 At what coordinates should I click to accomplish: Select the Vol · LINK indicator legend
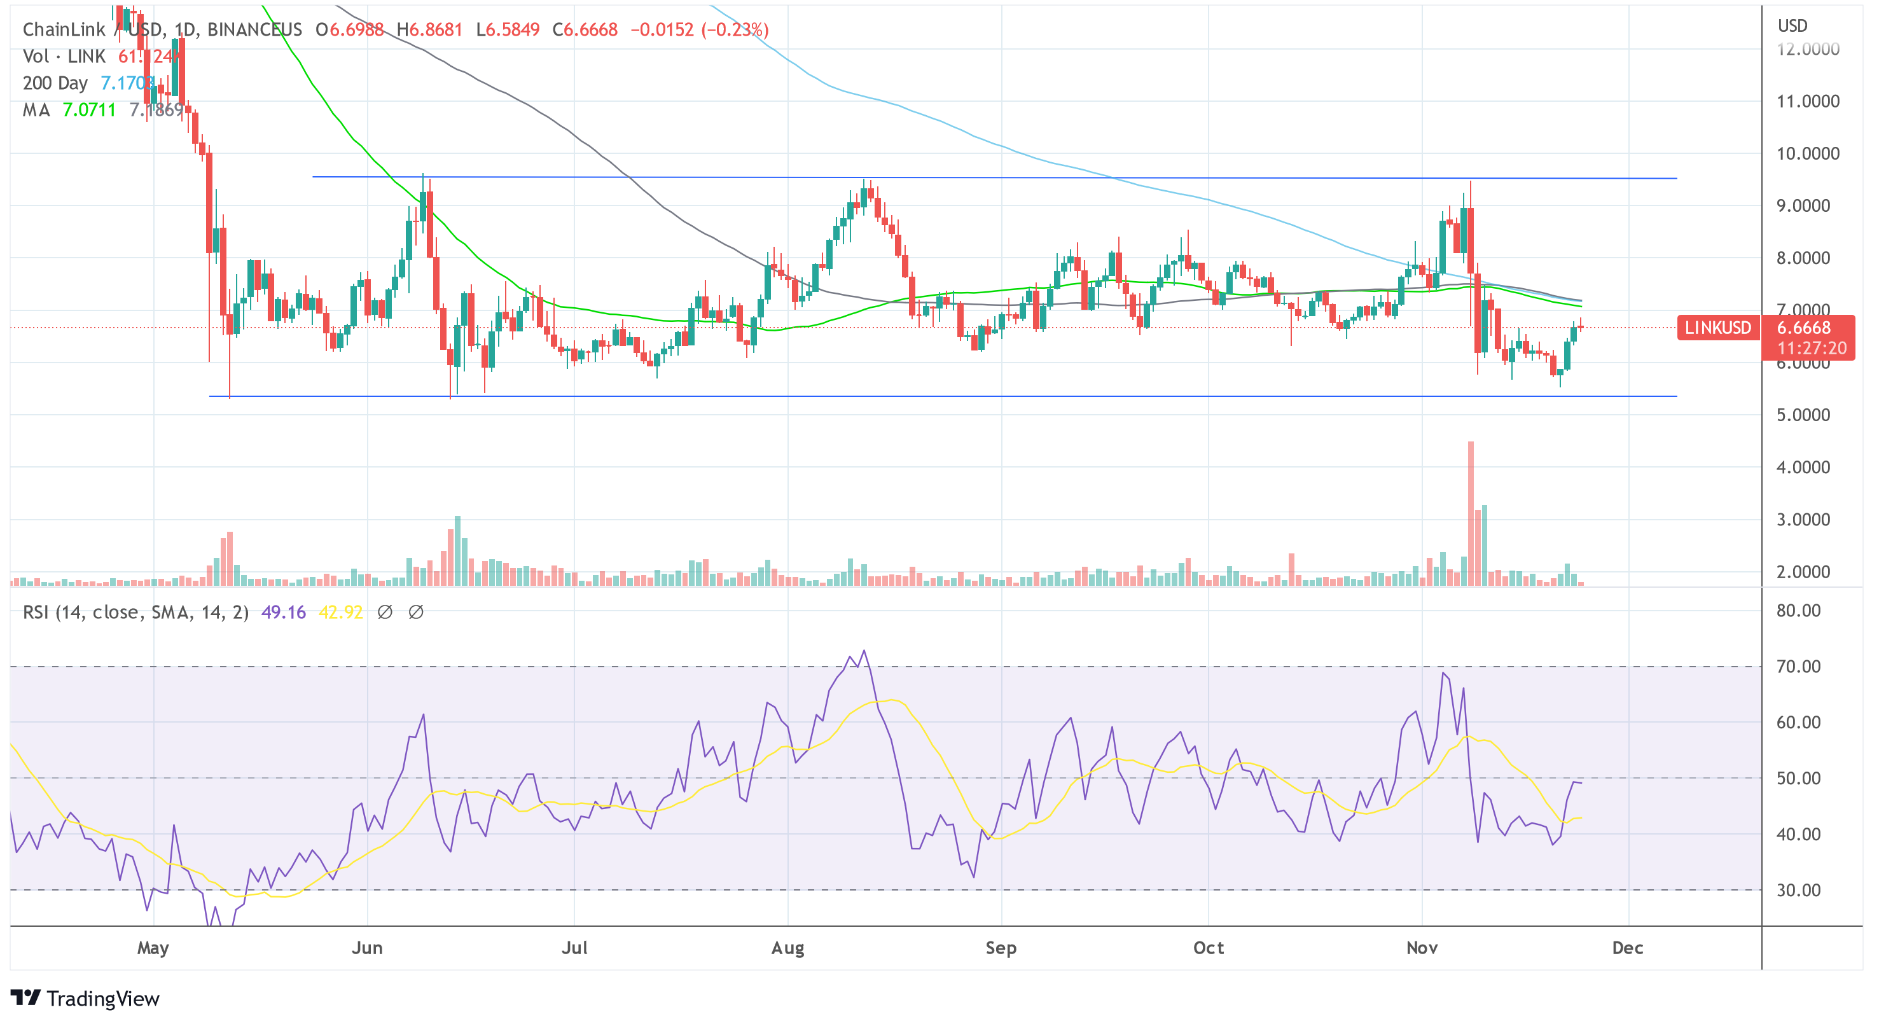point(64,57)
